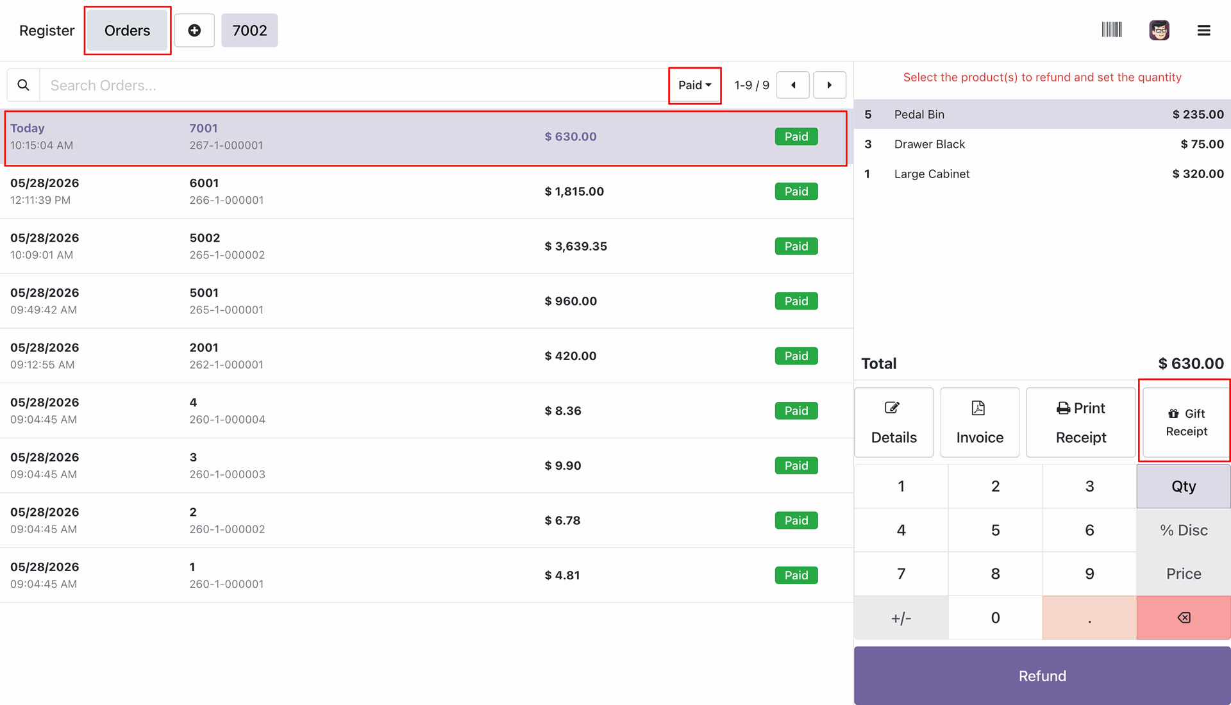Viewport: 1231px width, 705px height.
Task: Tap numpad key 6
Action: coord(1089,530)
